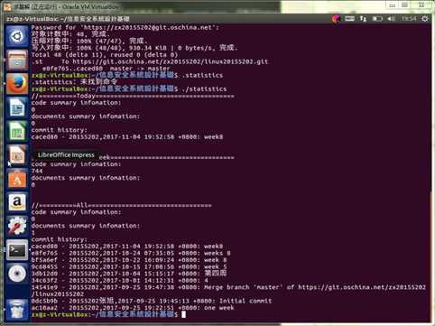Launch Firefox web browser
The height and width of the screenshot is (326, 435).
17,84
